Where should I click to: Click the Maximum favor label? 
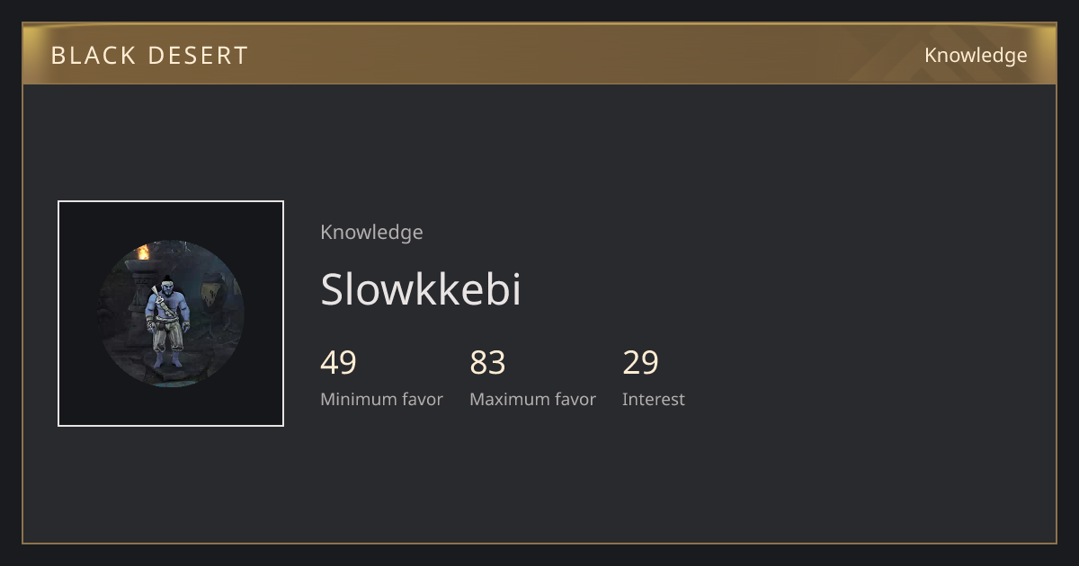pos(532,399)
